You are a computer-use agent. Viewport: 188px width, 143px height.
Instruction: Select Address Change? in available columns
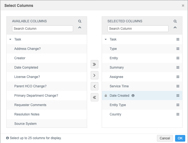27,49
